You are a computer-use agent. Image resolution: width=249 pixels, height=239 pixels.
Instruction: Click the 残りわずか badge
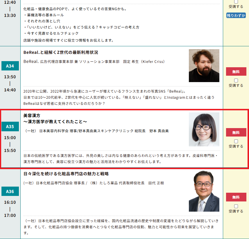click(x=236, y=15)
